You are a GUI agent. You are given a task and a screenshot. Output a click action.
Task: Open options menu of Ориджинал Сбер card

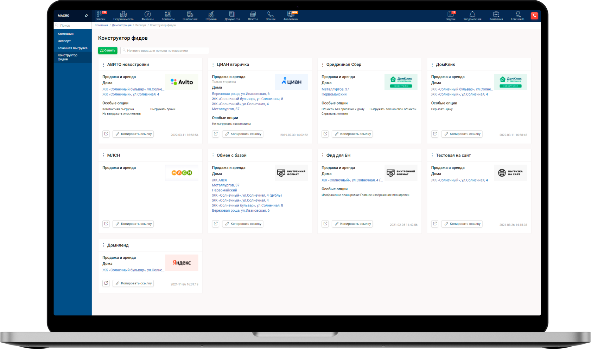click(x=323, y=65)
